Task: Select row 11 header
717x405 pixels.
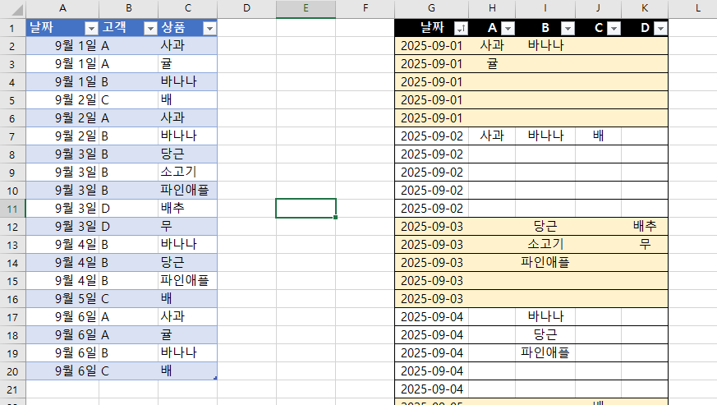Action: click(x=12, y=208)
